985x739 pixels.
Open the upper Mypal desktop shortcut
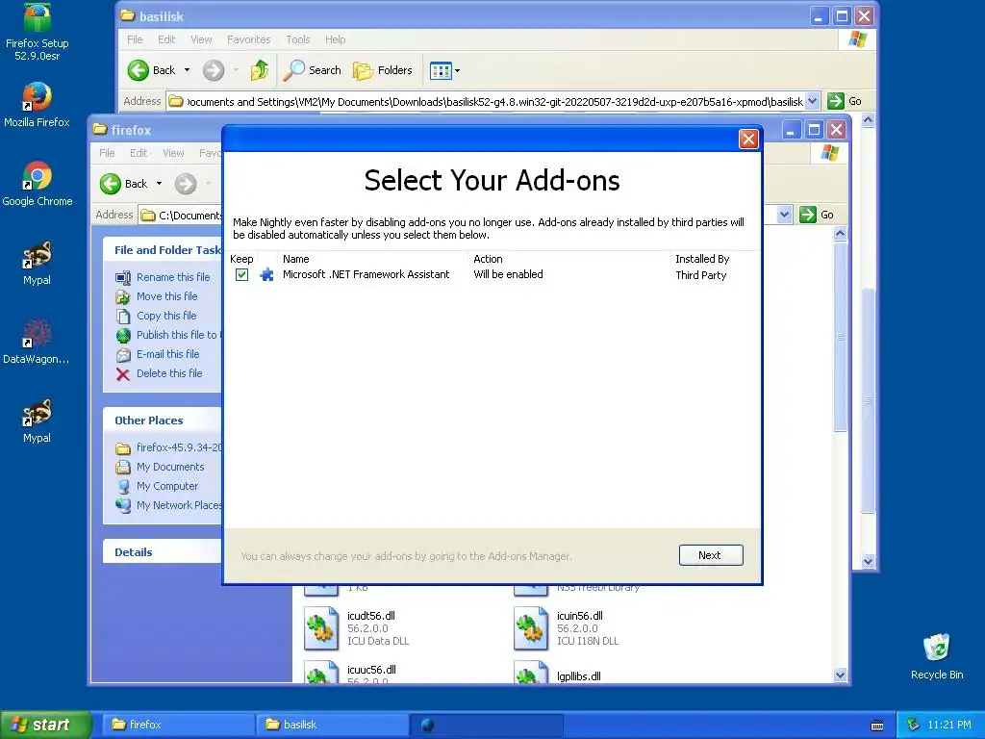coord(38,263)
